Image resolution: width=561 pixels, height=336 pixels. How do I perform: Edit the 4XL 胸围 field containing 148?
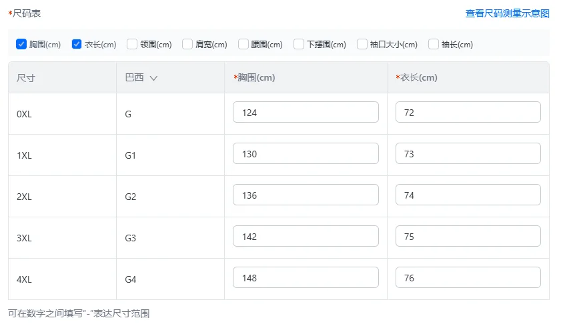point(306,278)
